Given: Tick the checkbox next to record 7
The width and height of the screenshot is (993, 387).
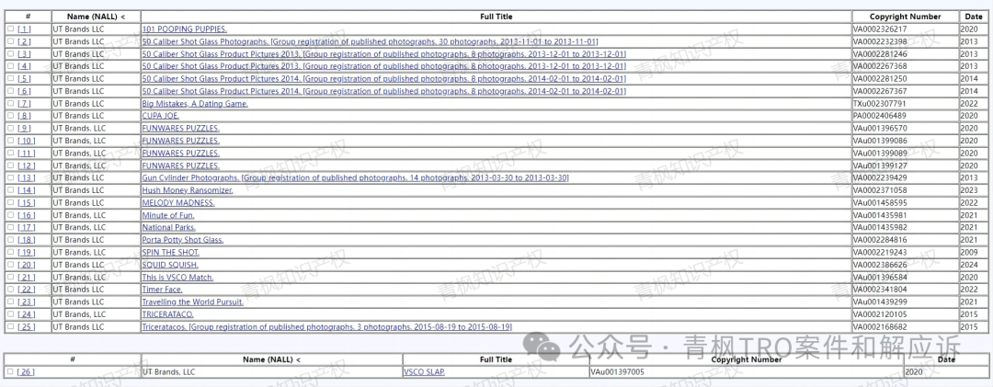Looking at the screenshot, I should click(11, 103).
